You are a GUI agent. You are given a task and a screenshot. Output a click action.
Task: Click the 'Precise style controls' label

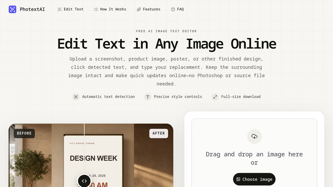click(178, 97)
